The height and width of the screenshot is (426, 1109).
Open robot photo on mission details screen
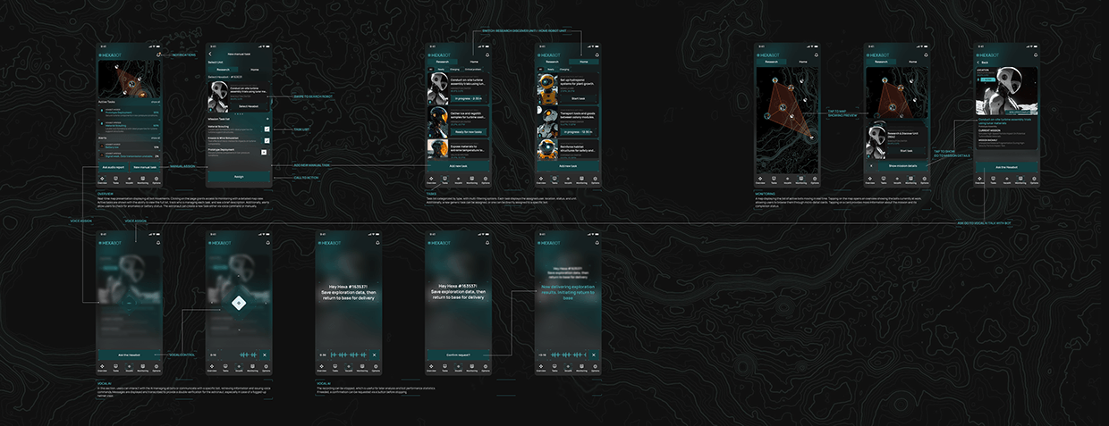click(1007, 91)
